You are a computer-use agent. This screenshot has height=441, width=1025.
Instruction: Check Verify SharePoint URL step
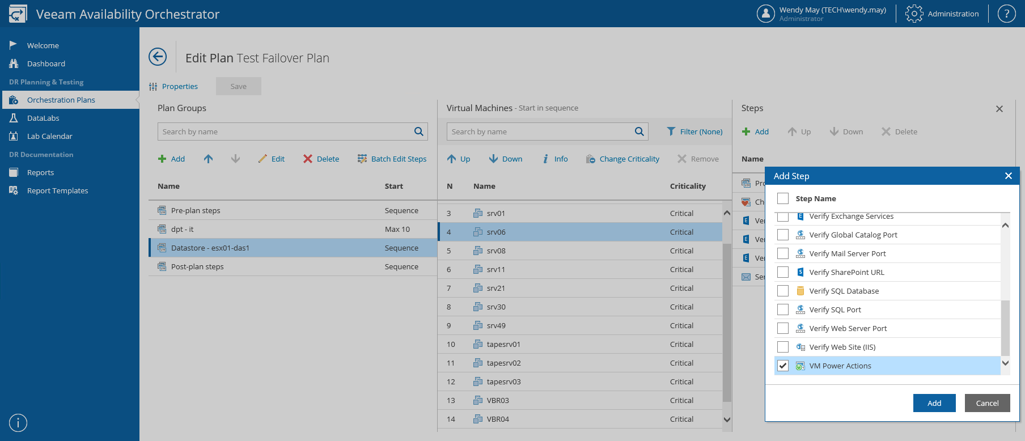click(x=783, y=272)
